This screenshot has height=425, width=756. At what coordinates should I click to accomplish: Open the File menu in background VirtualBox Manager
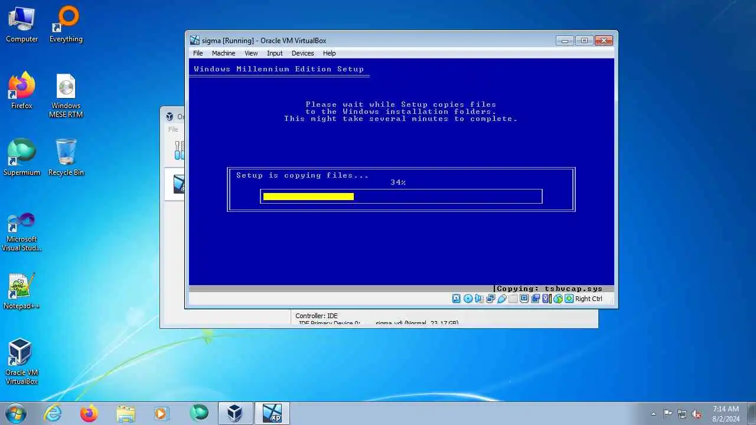[173, 129]
